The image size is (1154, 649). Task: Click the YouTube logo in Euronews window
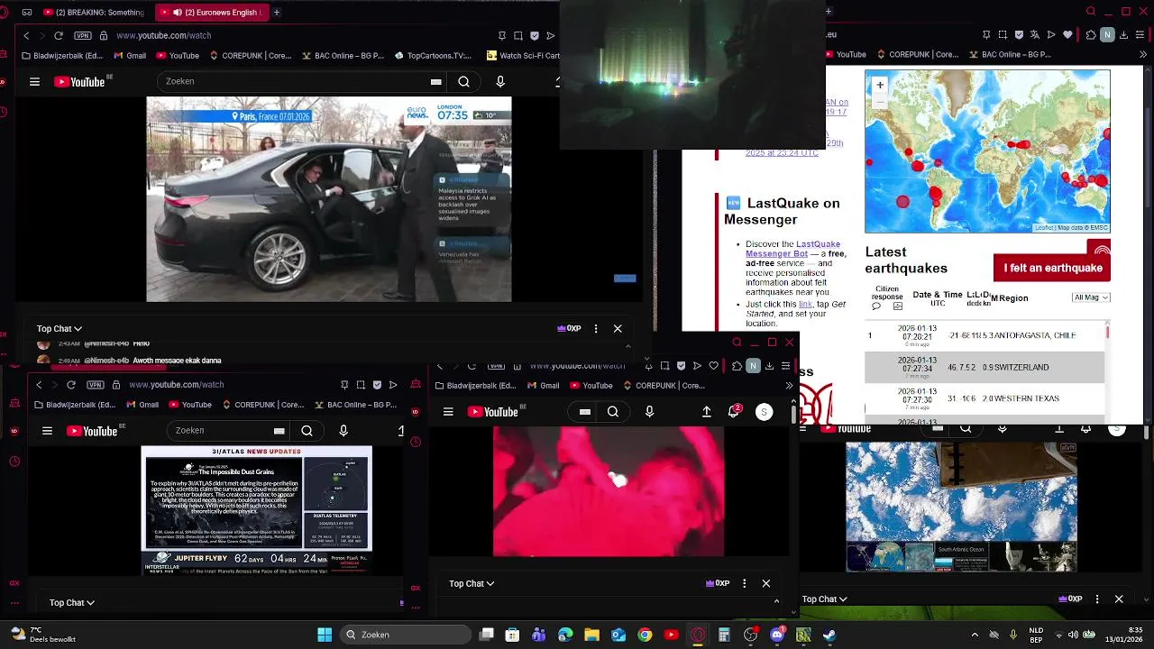[81, 82]
